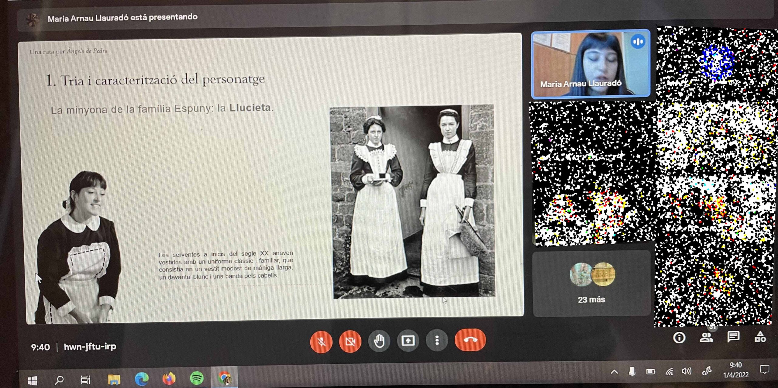The image size is (778, 388).
Task: Open clock showing 9:40 1/4/2022
Action: pyautogui.click(x=735, y=370)
